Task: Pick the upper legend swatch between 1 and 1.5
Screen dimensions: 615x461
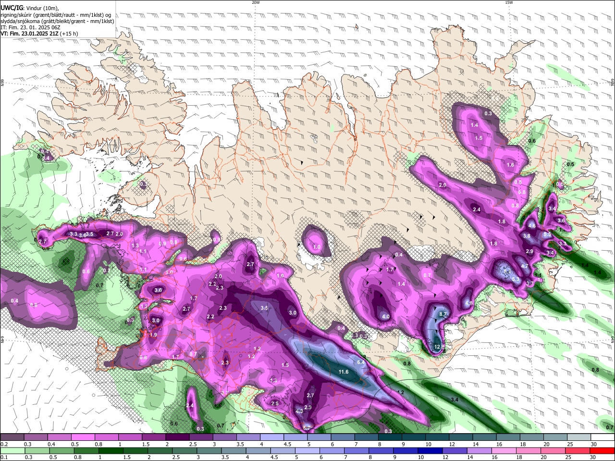Action: click(x=130, y=438)
